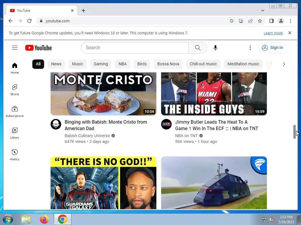Expand the tab search dropdown arrow
Viewport: 301px width, 225px height.
pyautogui.click(x=262, y=11)
